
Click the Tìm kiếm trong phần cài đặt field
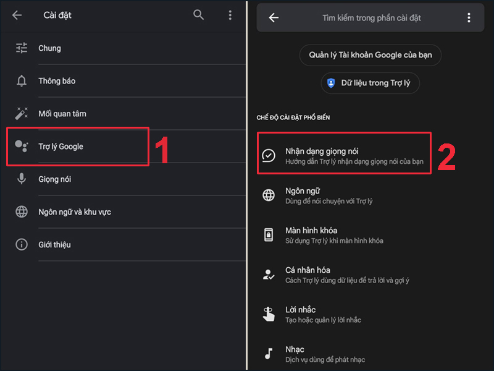click(371, 18)
